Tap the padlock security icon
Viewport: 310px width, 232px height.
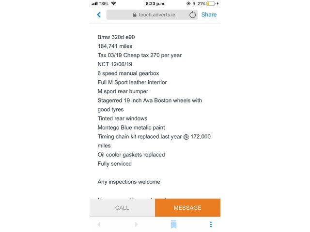pyautogui.click(x=134, y=14)
